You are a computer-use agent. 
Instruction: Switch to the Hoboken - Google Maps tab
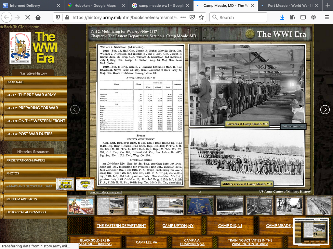(x=95, y=6)
